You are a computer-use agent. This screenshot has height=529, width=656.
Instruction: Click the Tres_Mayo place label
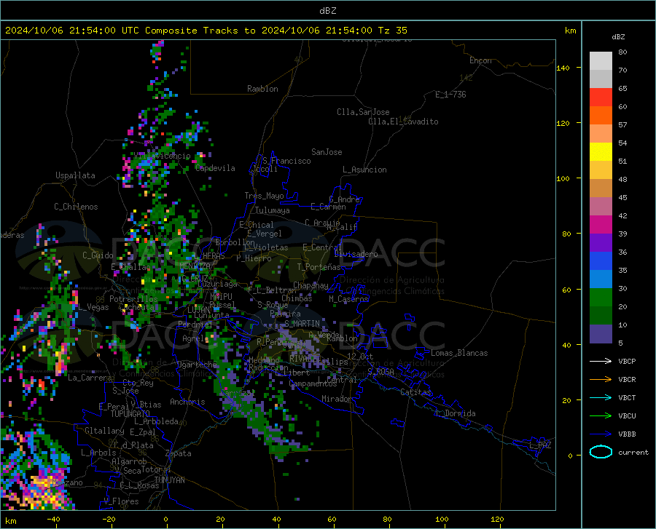[x=264, y=196]
